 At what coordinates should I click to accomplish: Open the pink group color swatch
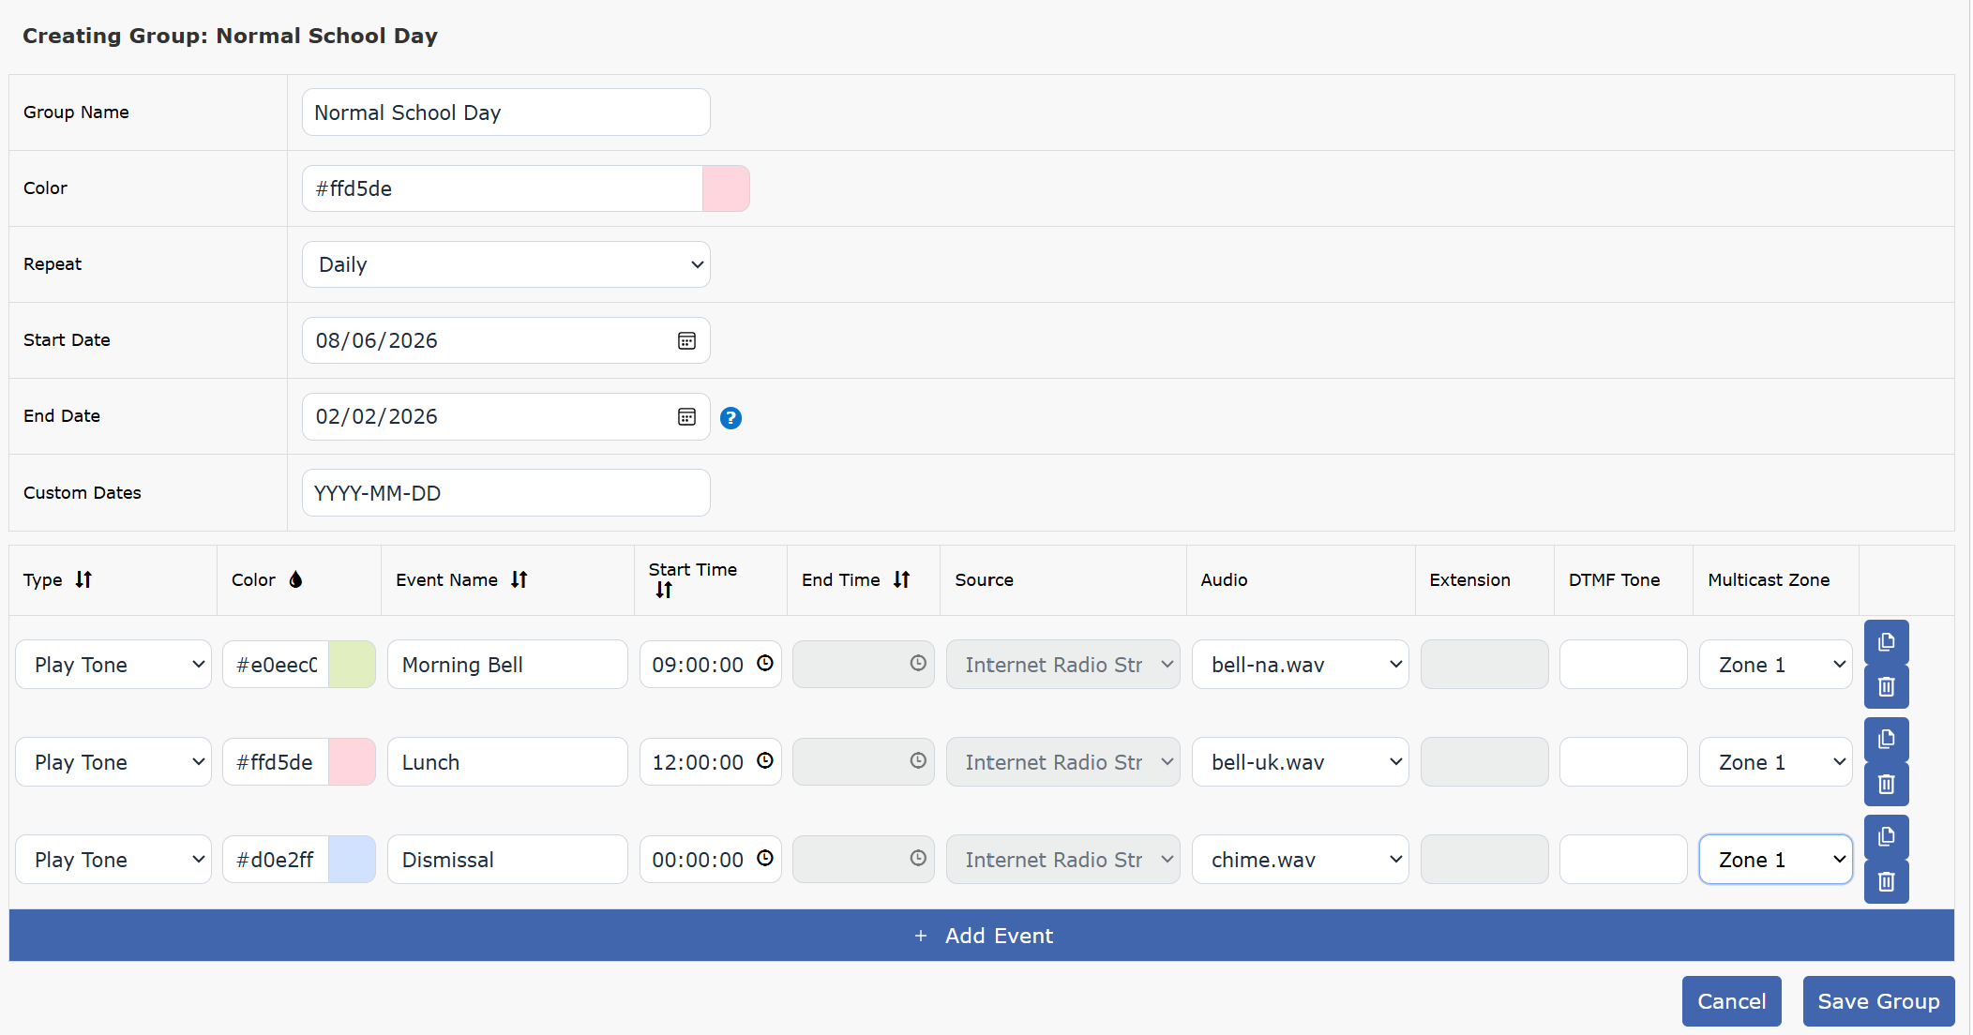click(x=726, y=188)
